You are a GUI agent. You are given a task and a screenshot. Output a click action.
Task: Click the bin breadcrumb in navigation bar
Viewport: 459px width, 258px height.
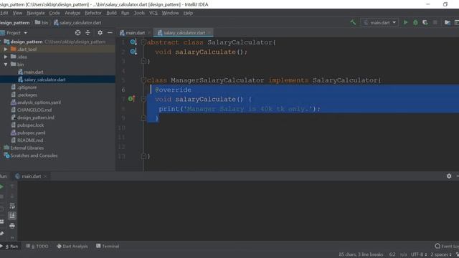pyautogui.click(x=42, y=22)
